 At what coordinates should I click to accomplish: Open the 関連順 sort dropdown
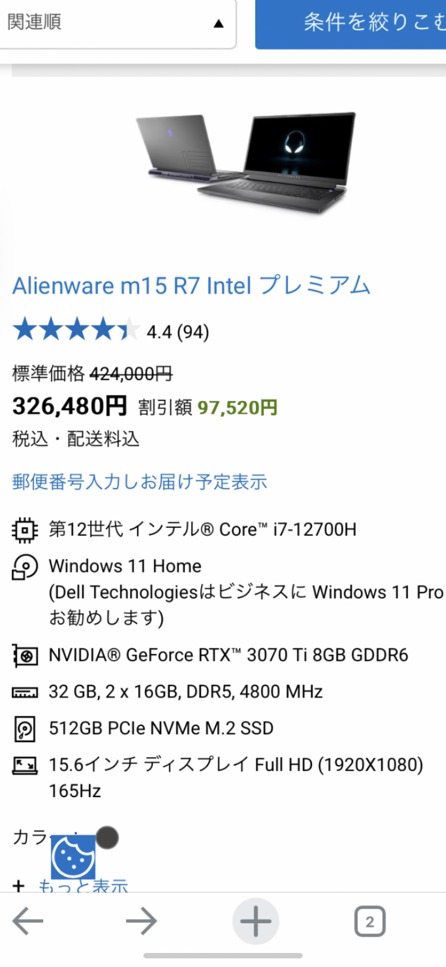(x=117, y=24)
